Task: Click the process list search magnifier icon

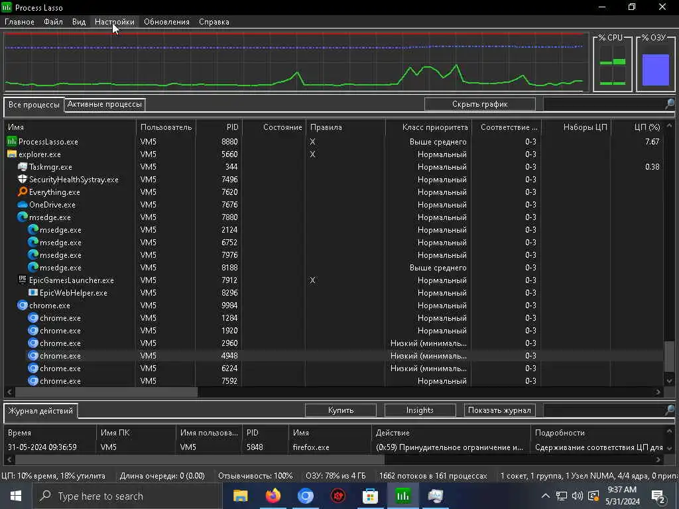Action: pyautogui.click(x=670, y=104)
